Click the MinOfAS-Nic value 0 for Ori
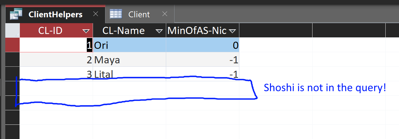The width and height of the screenshot is (399, 139). point(202,45)
